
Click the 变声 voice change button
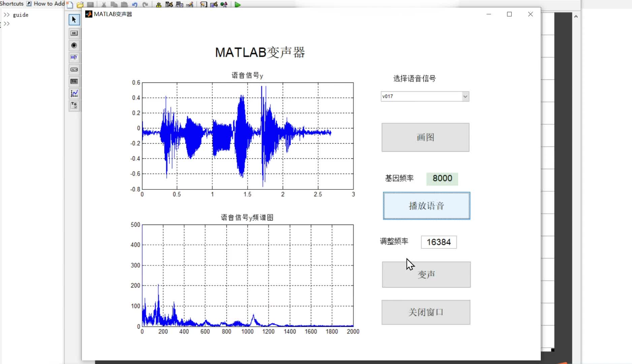pyautogui.click(x=426, y=275)
